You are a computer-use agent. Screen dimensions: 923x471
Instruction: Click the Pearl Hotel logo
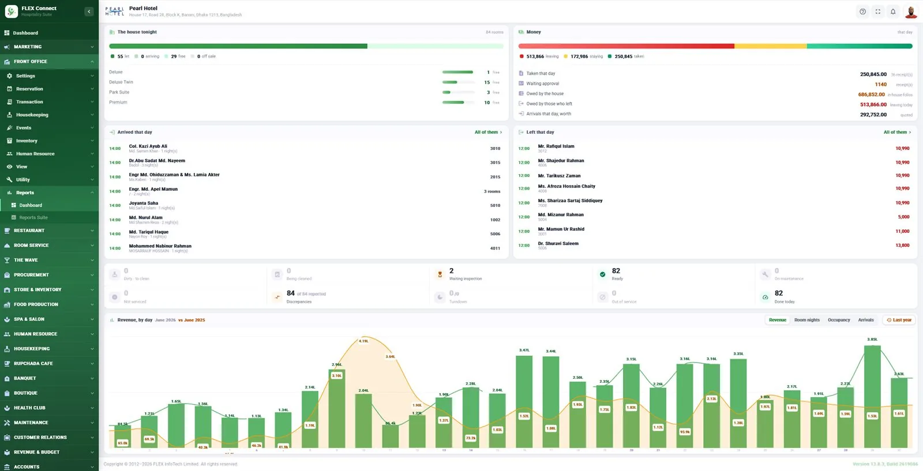115,12
